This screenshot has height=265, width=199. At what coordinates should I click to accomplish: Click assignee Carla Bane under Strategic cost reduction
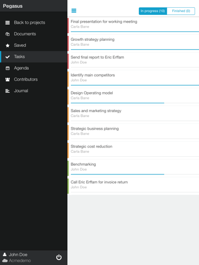click(x=80, y=151)
